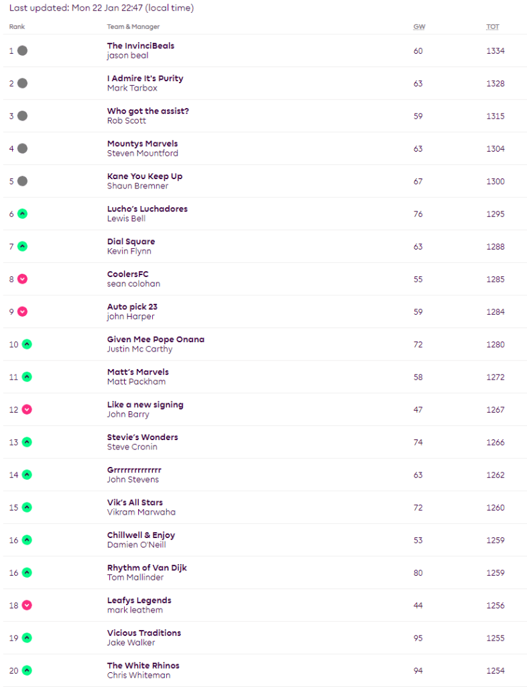The width and height of the screenshot is (527, 687).
Task: Click green up arrow beside Vicious Traditions
Action: tap(27, 638)
